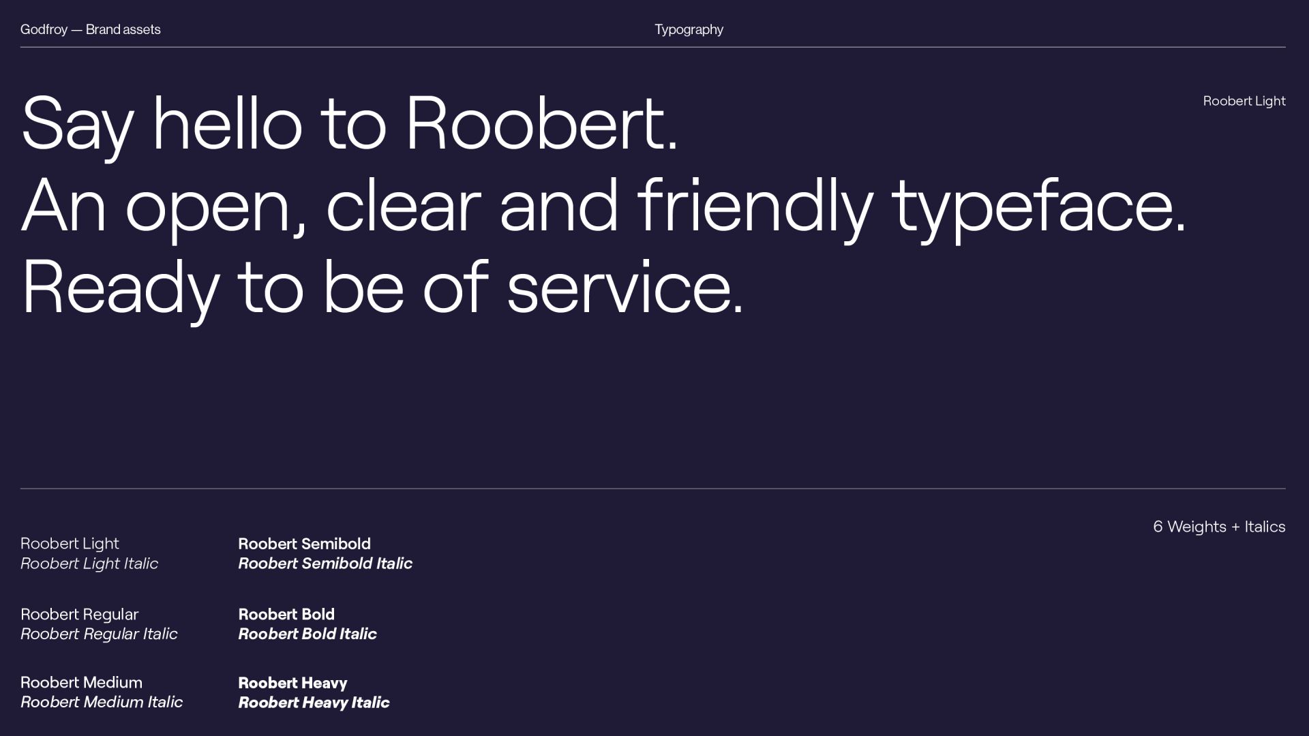Screen dimensions: 1309x736
Task: Select the Roobert Light Italic sample
Action: coord(89,564)
